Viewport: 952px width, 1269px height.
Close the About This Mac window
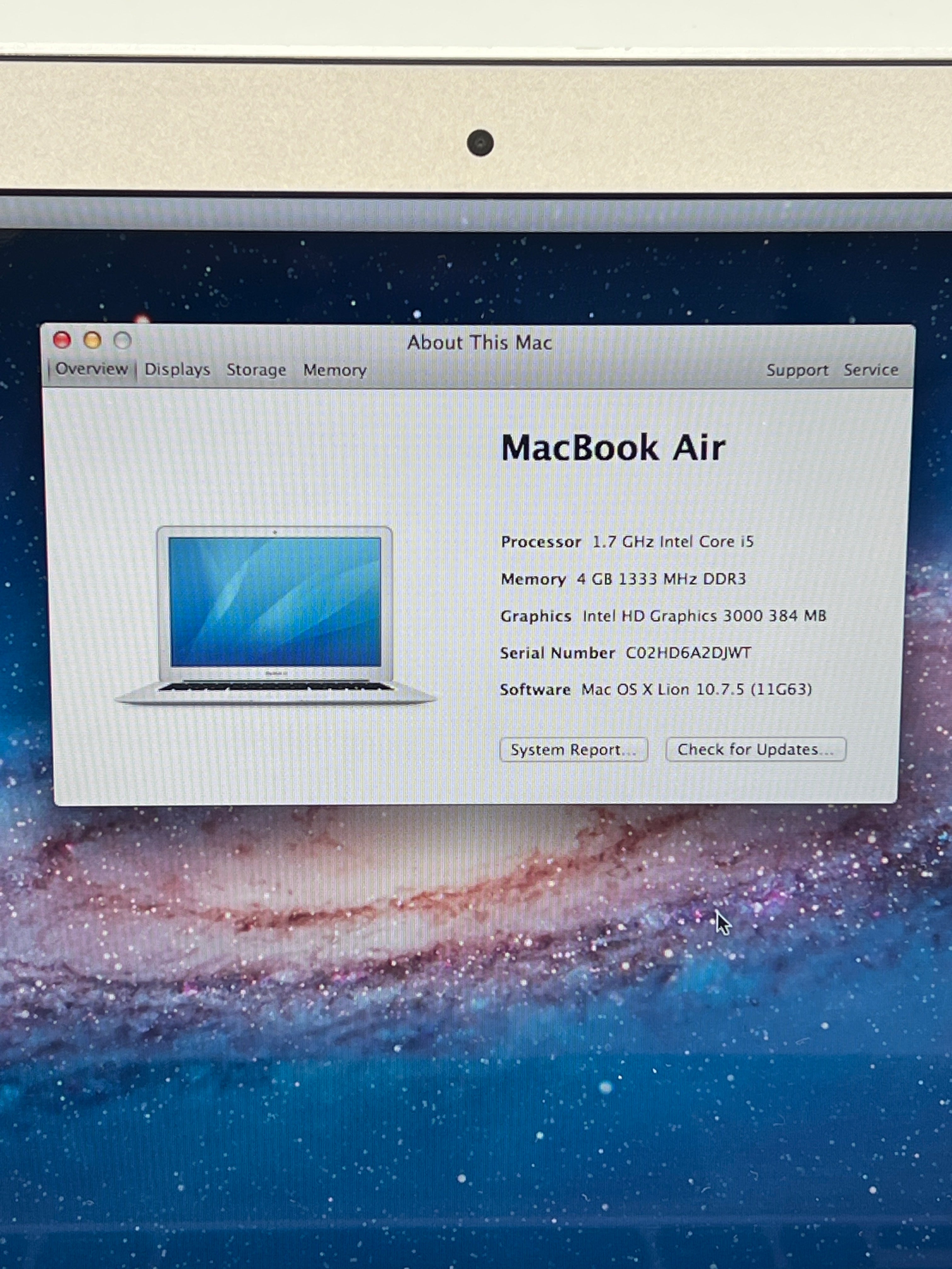point(62,340)
